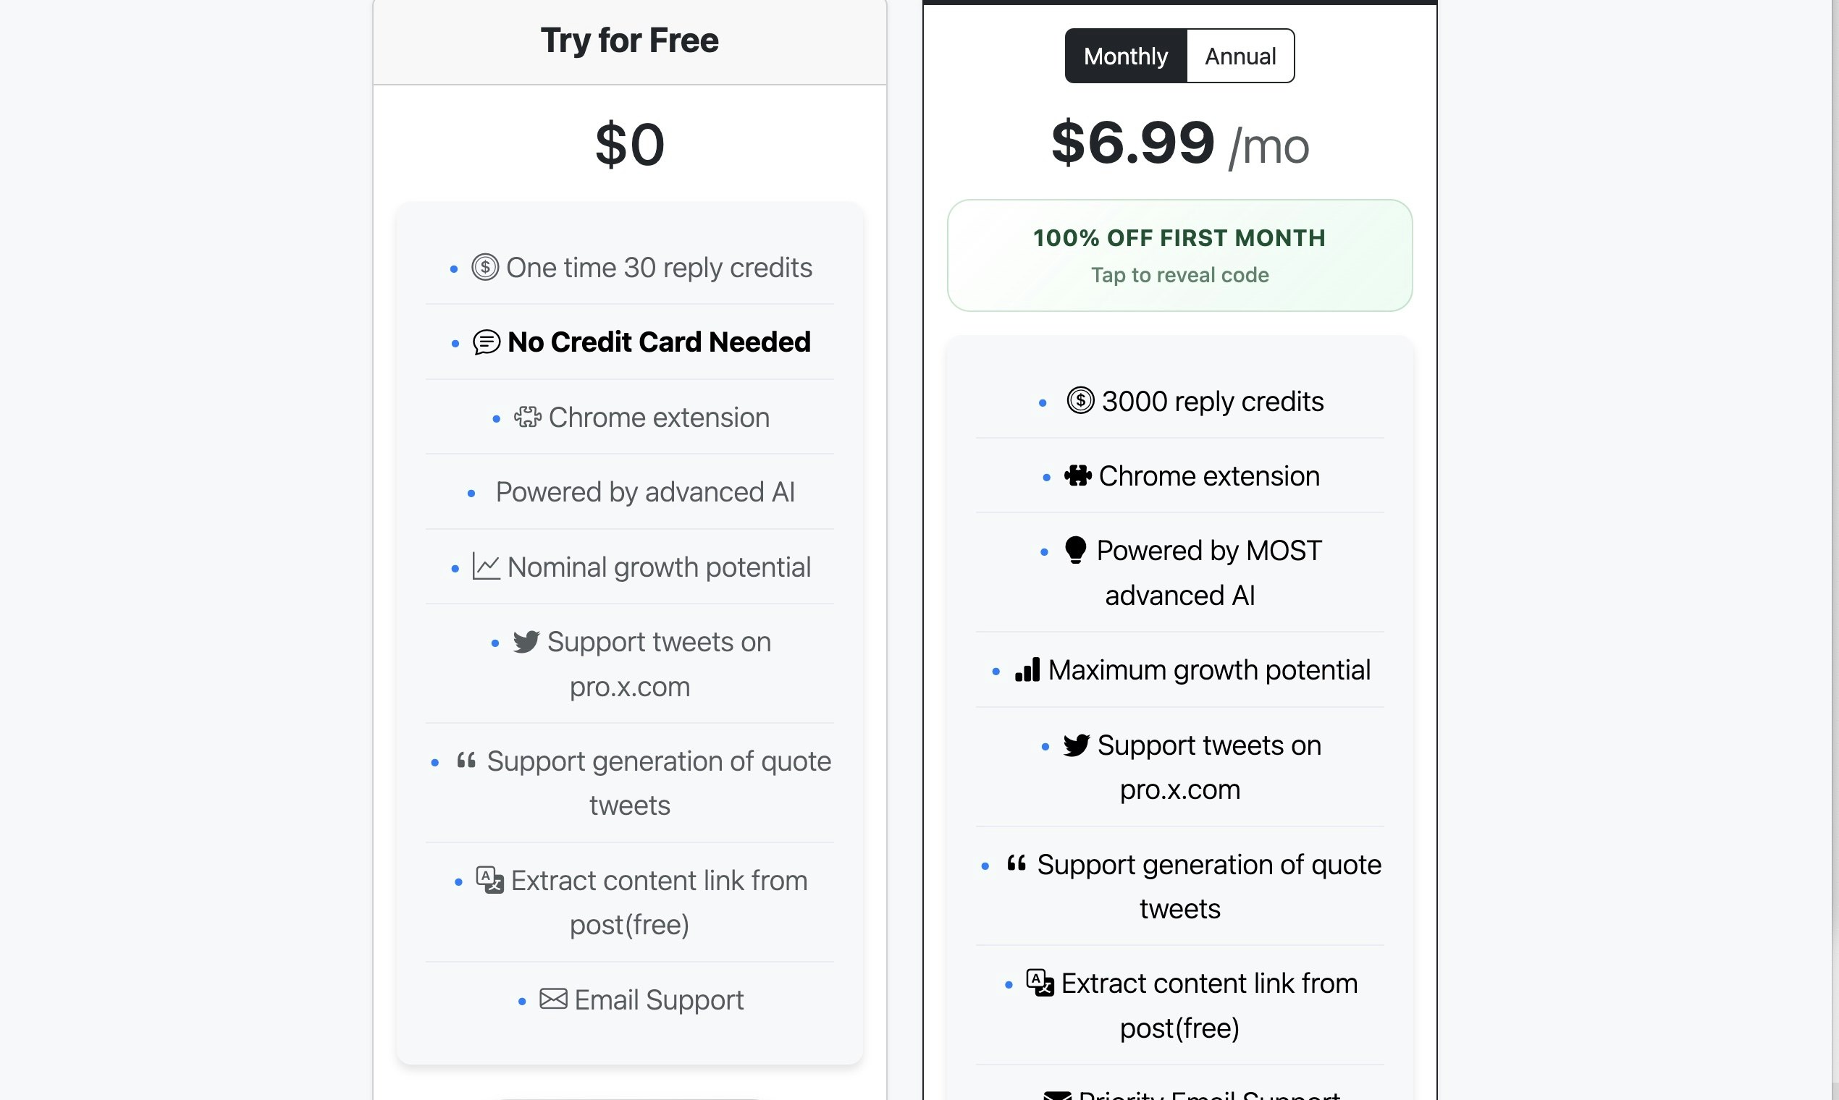This screenshot has height=1100, width=1839.
Task: Click the Twitter bird icon in paid plan
Action: point(1077,744)
